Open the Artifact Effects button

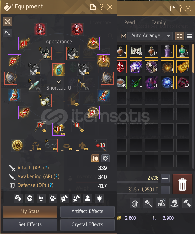88,212
